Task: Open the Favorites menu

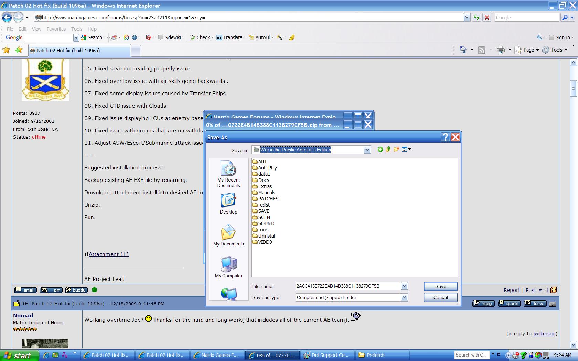Action: pyautogui.click(x=56, y=29)
